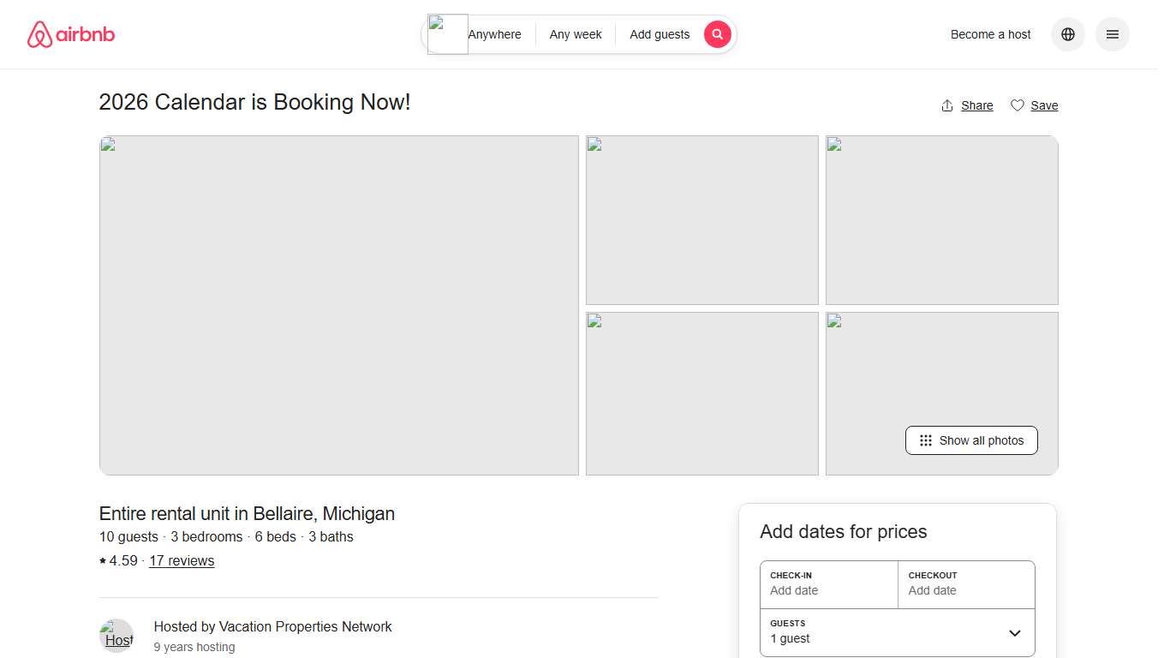The width and height of the screenshot is (1170, 658).
Task: Select the Anywhere search filter
Action: (494, 34)
